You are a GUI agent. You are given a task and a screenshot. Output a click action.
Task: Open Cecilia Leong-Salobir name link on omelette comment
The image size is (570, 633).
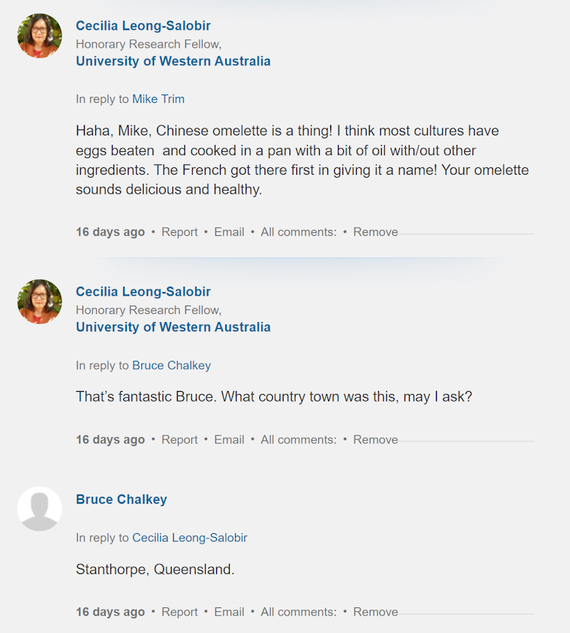pos(143,26)
